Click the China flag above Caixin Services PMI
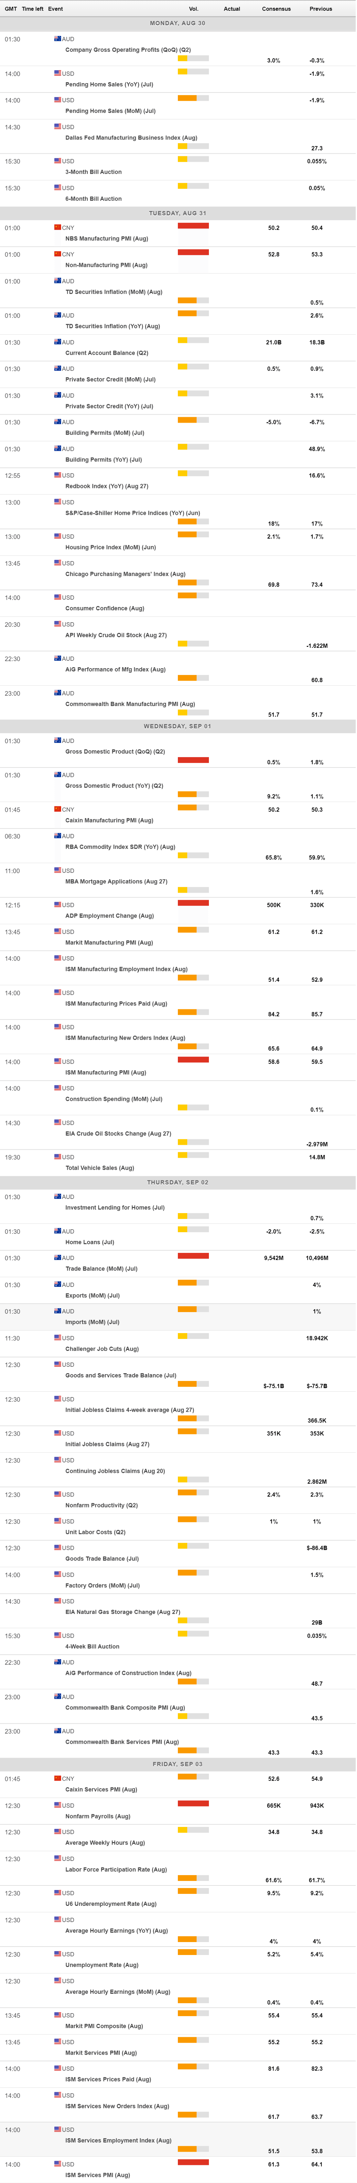 point(58,1778)
